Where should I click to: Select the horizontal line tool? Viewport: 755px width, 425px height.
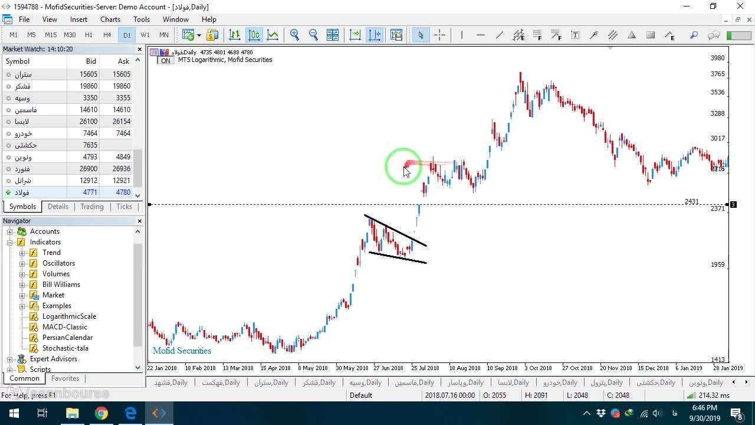coord(481,35)
